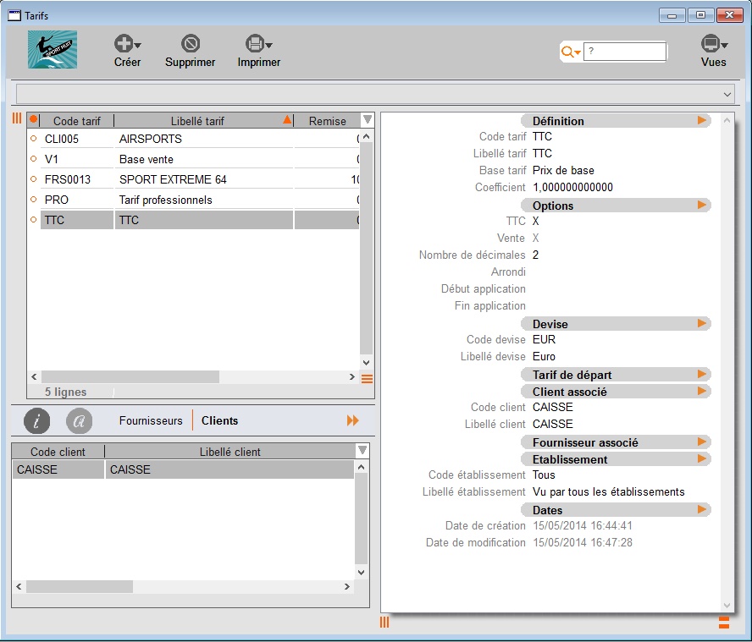This screenshot has height=642, width=752.
Task: Toggle the marker circle for row FRS0013
Action: pos(33,178)
